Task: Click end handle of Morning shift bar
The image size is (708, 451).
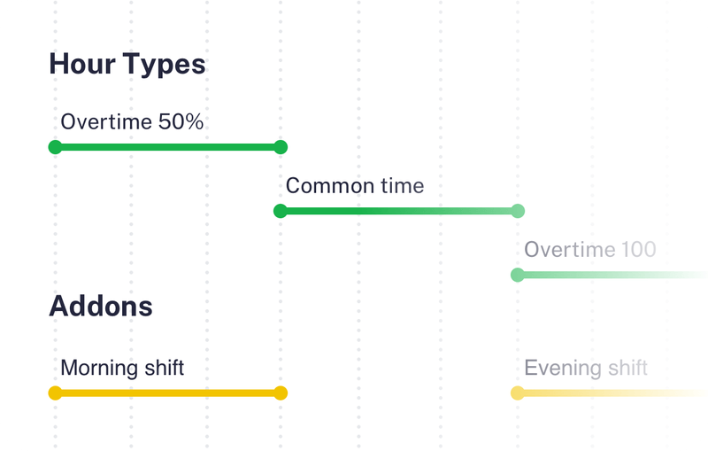Action: [x=281, y=393]
